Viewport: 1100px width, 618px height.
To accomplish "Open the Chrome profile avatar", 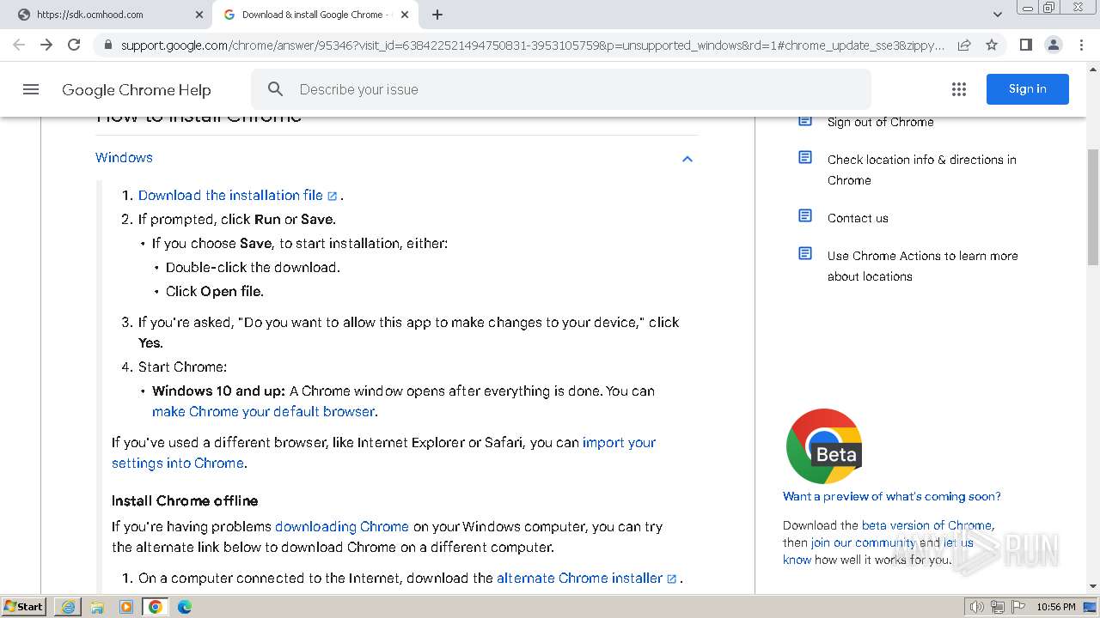I will pos(1053,45).
